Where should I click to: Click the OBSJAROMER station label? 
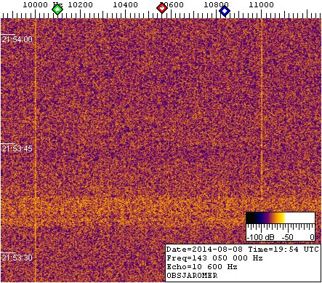coord(192,276)
